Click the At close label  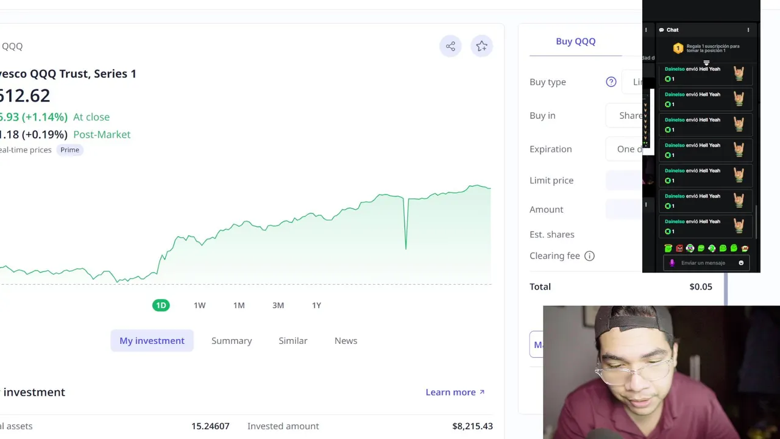[91, 117]
